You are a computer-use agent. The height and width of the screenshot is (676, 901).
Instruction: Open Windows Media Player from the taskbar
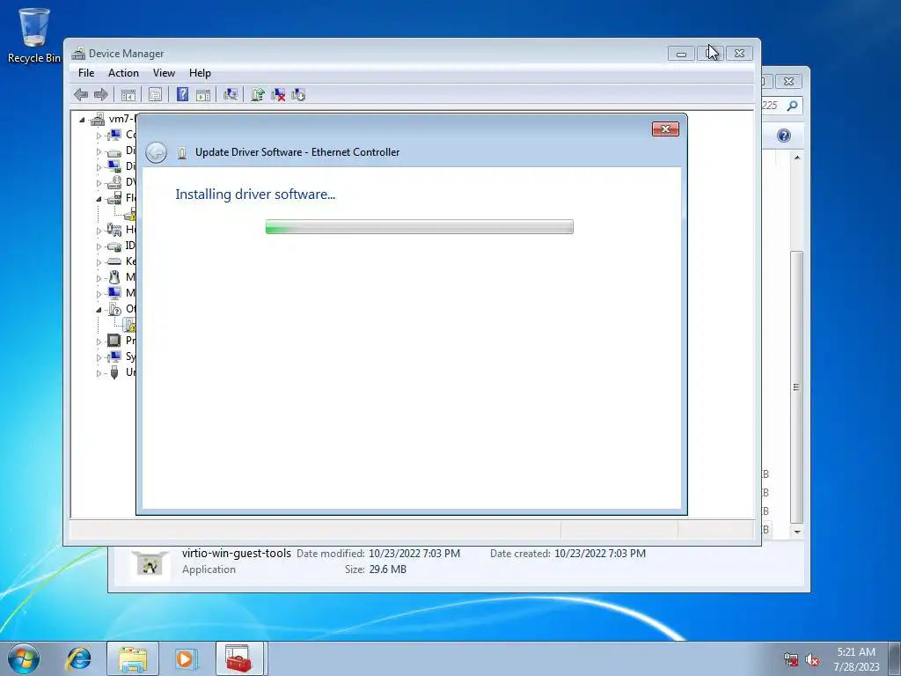point(186,658)
